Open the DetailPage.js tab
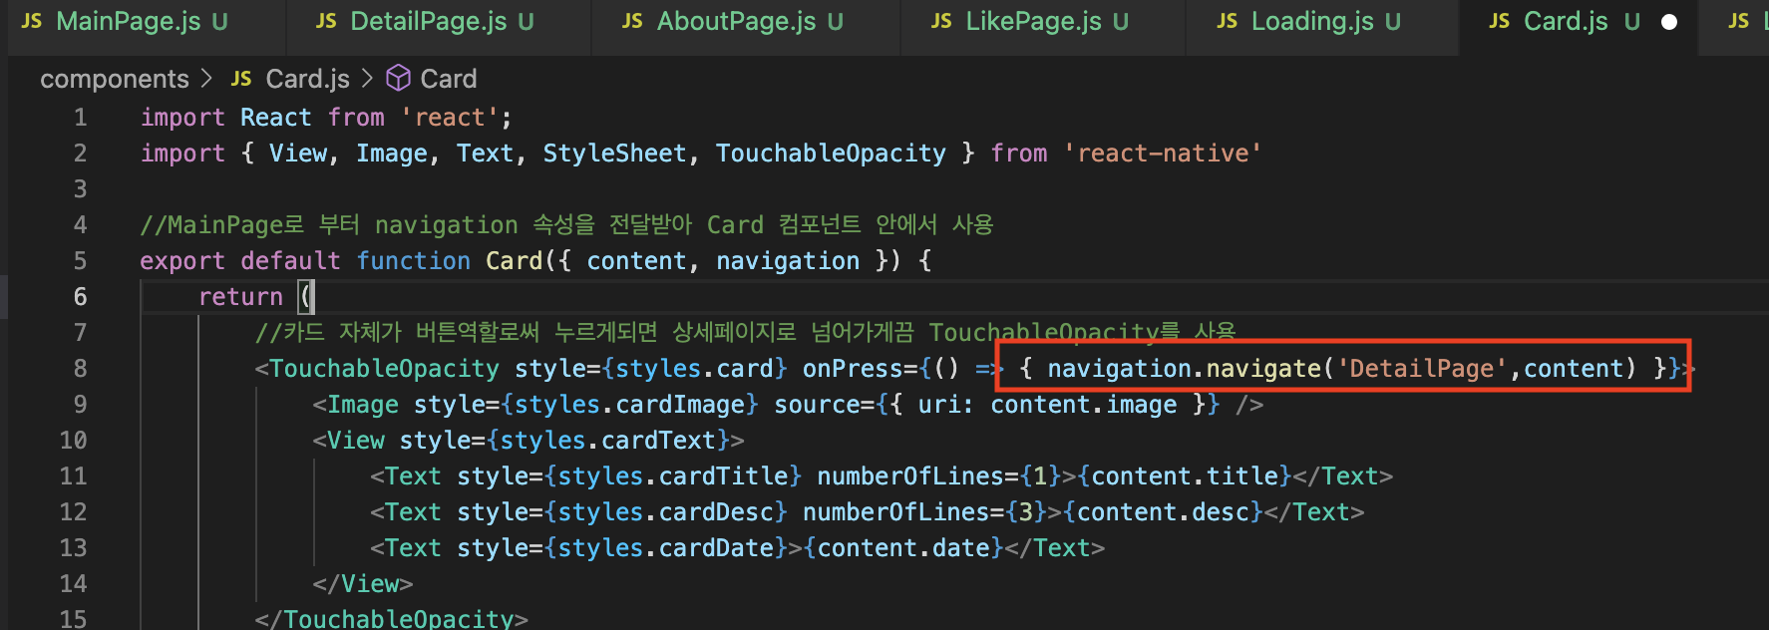The height and width of the screenshot is (630, 1769). (x=427, y=22)
